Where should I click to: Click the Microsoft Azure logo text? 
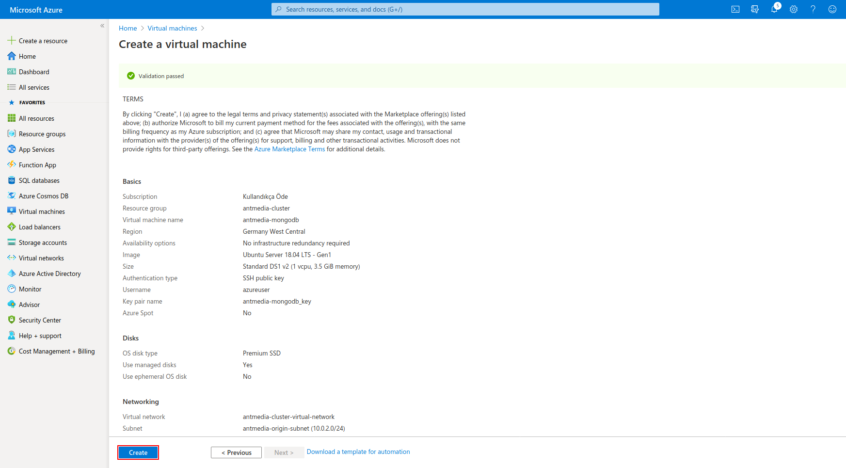click(x=36, y=10)
